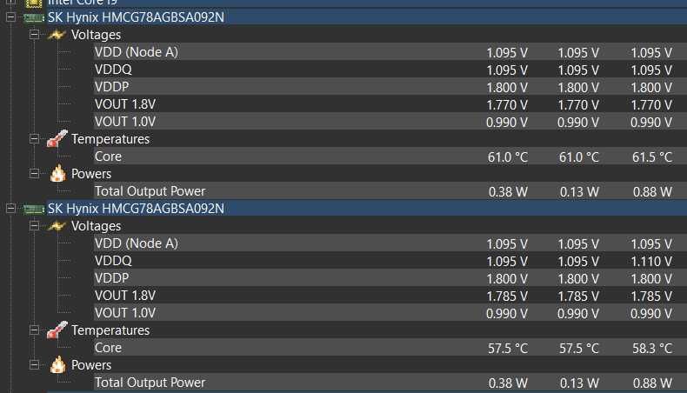
Task: Click the Voltages lightning icon of second module
Action: (57, 226)
